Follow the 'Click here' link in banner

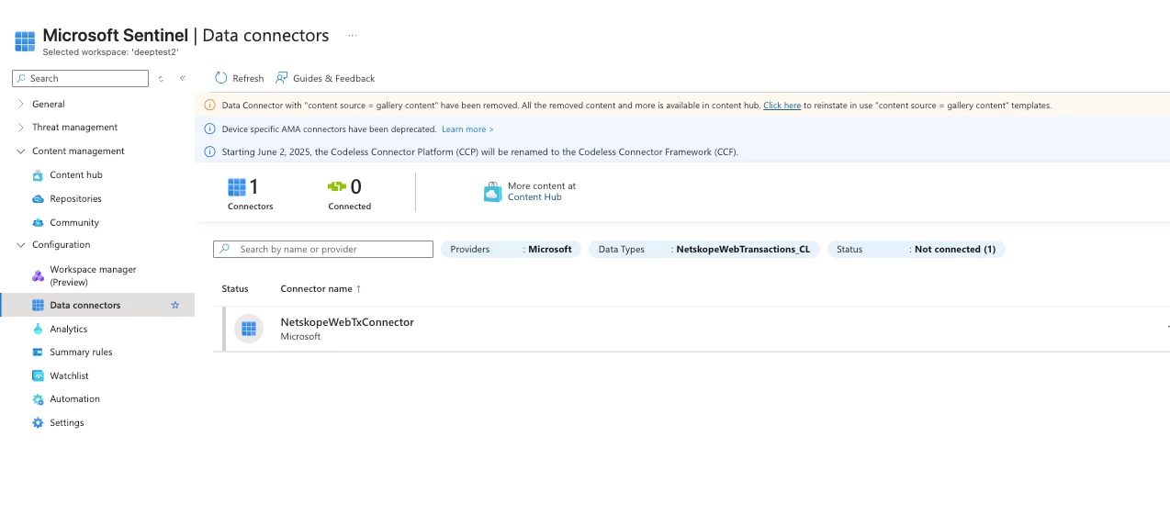[782, 106]
